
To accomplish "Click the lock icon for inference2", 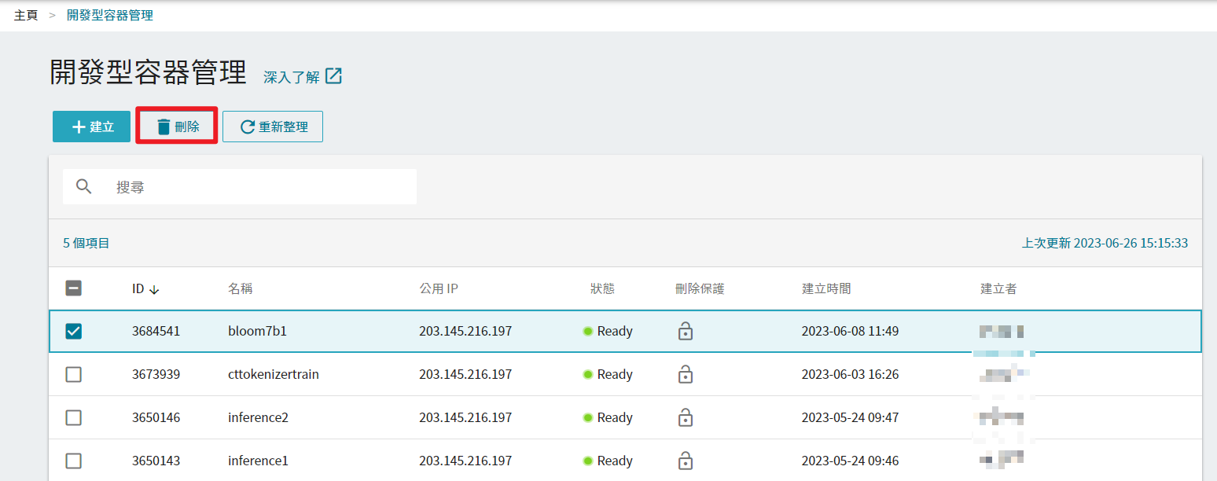I will pos(686,418).
